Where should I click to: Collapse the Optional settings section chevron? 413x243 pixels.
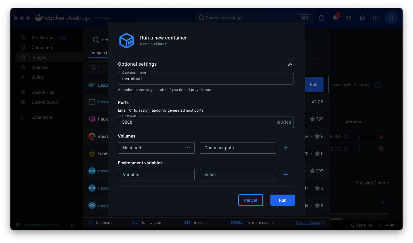[x=290, y=64]
